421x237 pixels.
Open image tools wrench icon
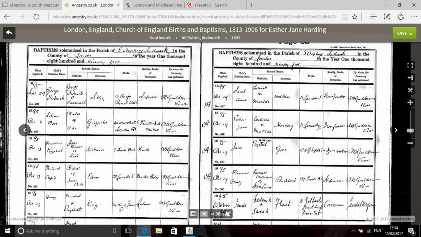click(x=410, y=90)
